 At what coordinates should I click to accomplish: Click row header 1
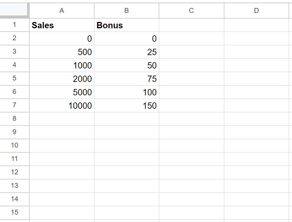[x=15, y=25]
